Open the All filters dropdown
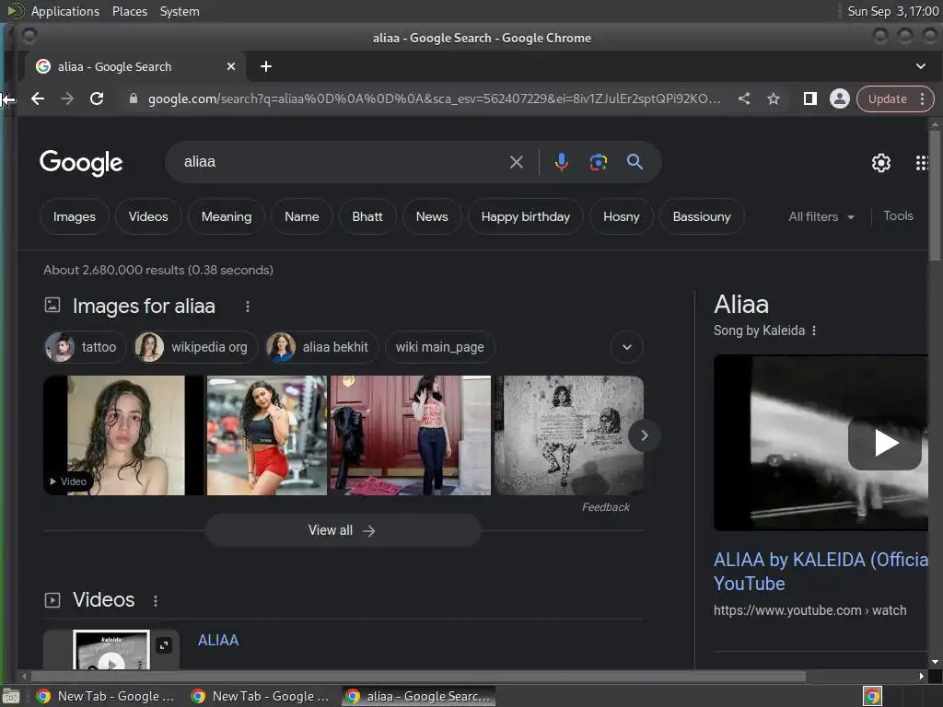The height and width of the screenshot is (707, 943). coord(821,216)
